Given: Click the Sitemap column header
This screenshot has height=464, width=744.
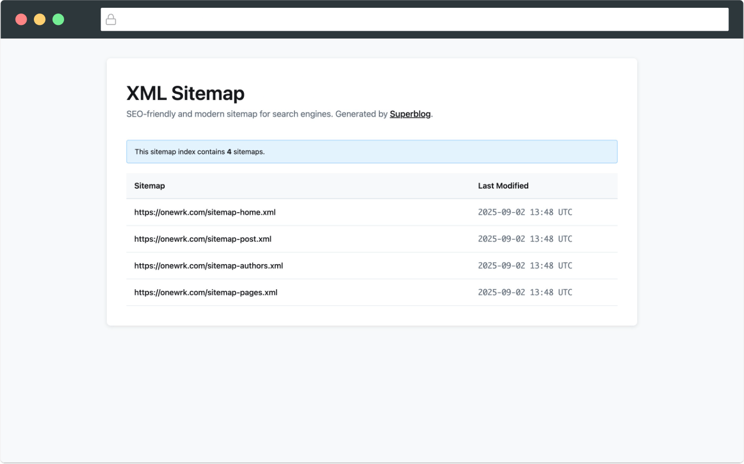Looking at the screenshot, I should point(150,186).
